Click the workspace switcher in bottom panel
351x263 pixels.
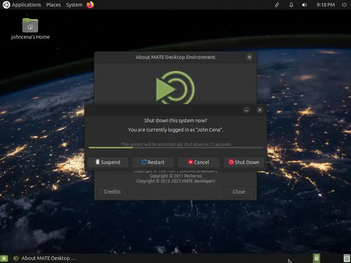pyautogui.click(x=316, y=258)
